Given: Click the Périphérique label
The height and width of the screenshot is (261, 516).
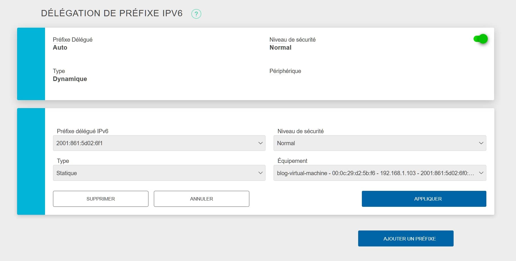Looking at the screenshot, I should 285,71.
